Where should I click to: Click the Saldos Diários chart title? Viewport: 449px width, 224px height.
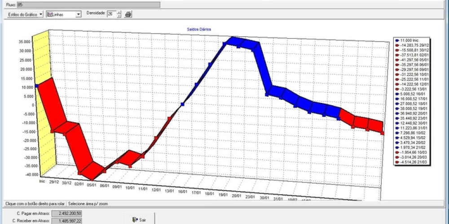point(199,29)
